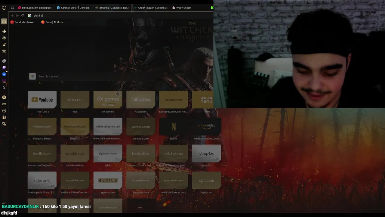Click the Google icon in web search box
Screen dimensions: 385x217
(32, 76)
